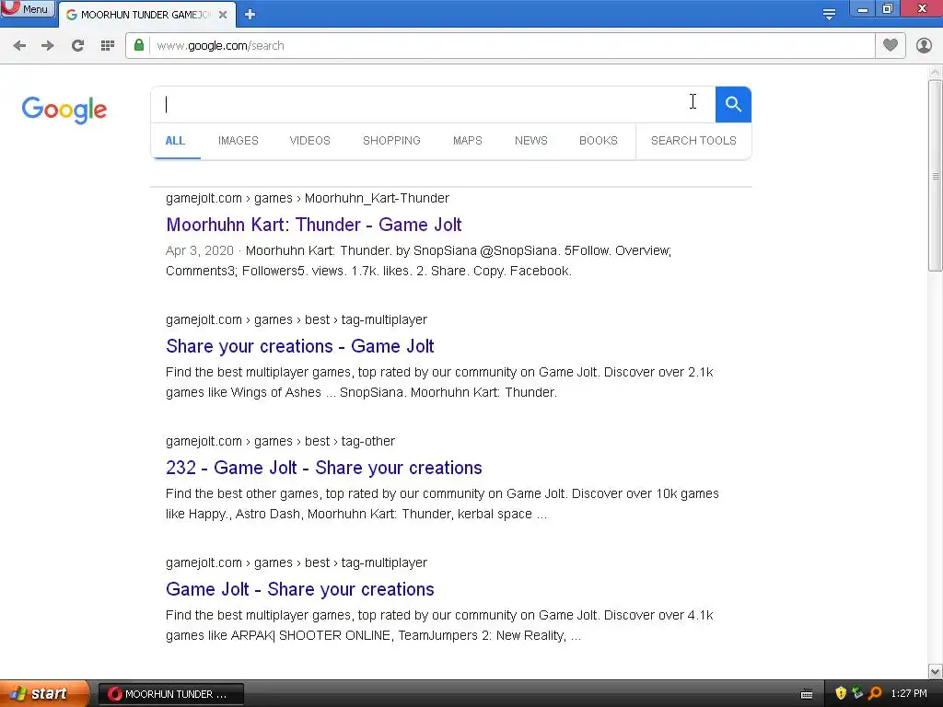Open Speed Dial grid icon
This screenshot has height=707, width=943.
coord(108,46)
